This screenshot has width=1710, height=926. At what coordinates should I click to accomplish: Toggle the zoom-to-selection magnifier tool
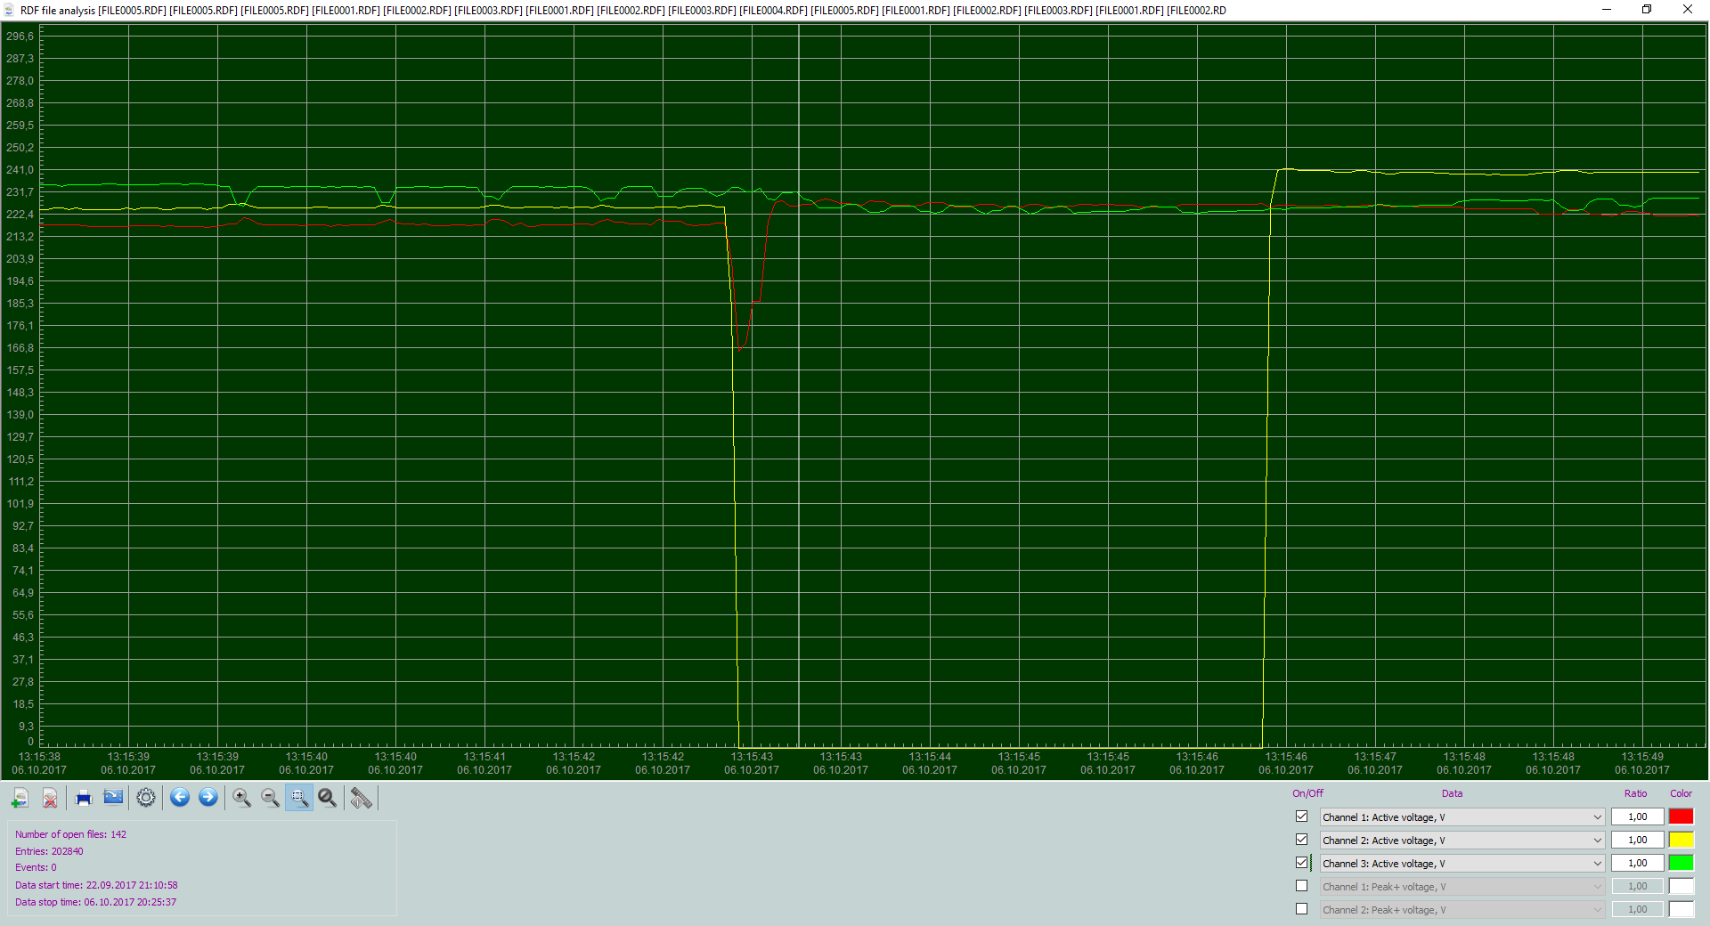pos(299,798)
